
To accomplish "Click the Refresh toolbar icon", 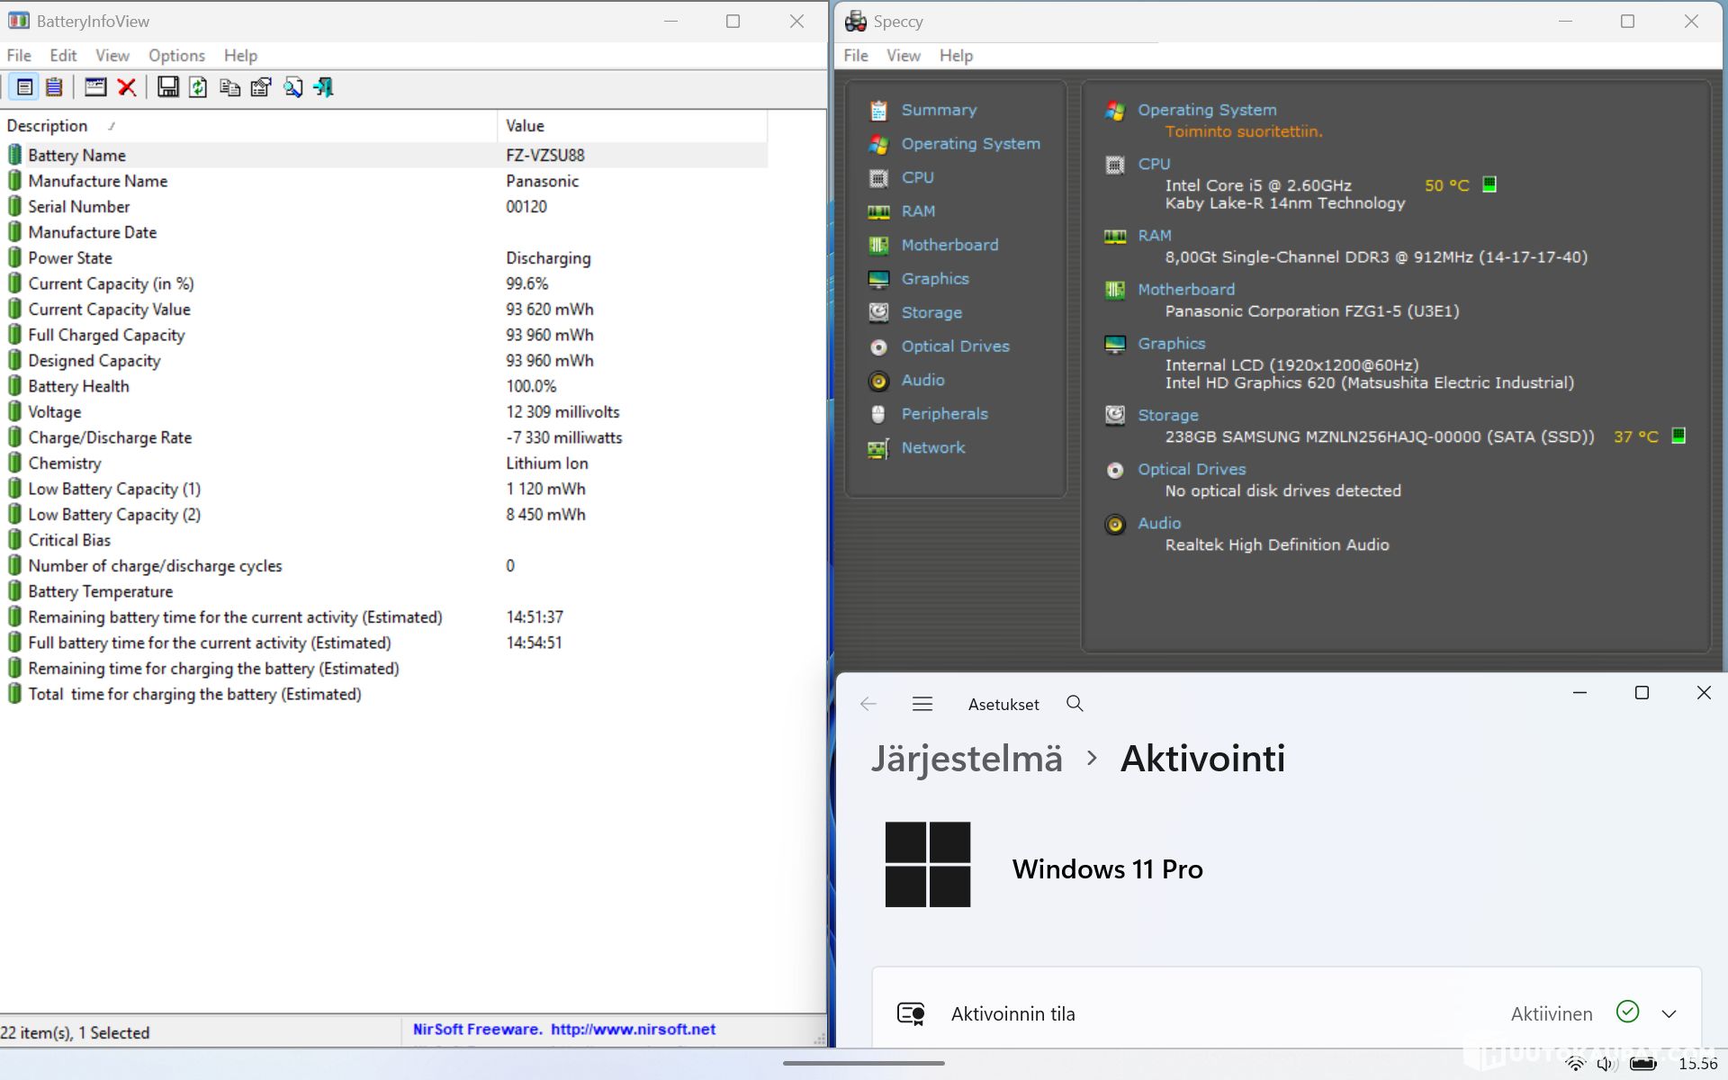I will point(198,87).
